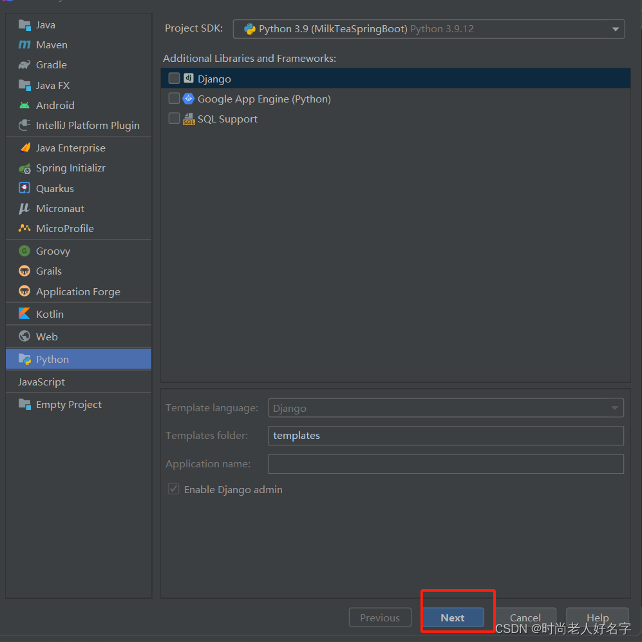Click the Application name input field

(446, 463)
